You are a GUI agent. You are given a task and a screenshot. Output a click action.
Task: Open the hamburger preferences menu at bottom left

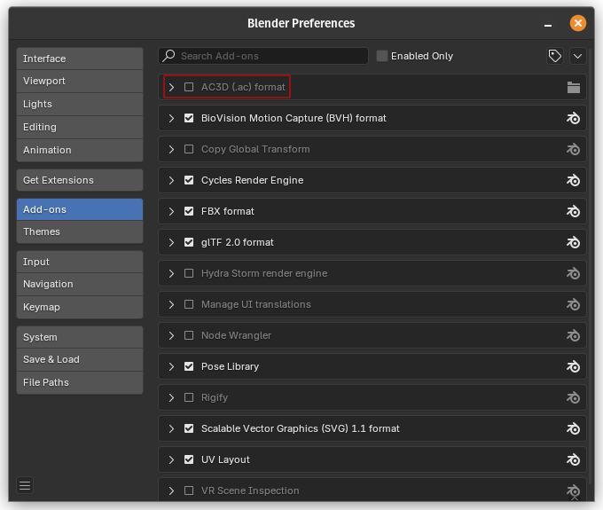click(25, 485)
